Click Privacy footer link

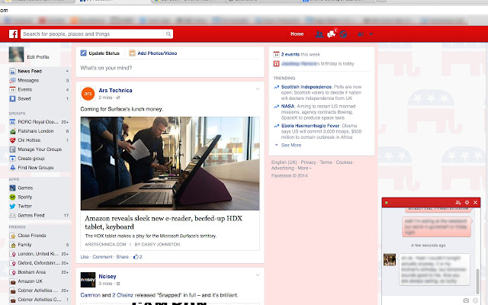[x=308, y=162]
